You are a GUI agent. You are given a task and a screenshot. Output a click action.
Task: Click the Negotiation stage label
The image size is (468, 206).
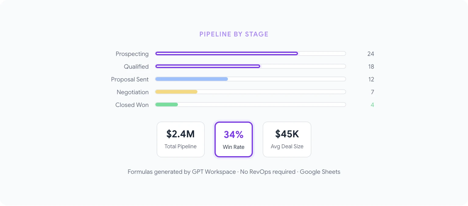pos(133,92)
